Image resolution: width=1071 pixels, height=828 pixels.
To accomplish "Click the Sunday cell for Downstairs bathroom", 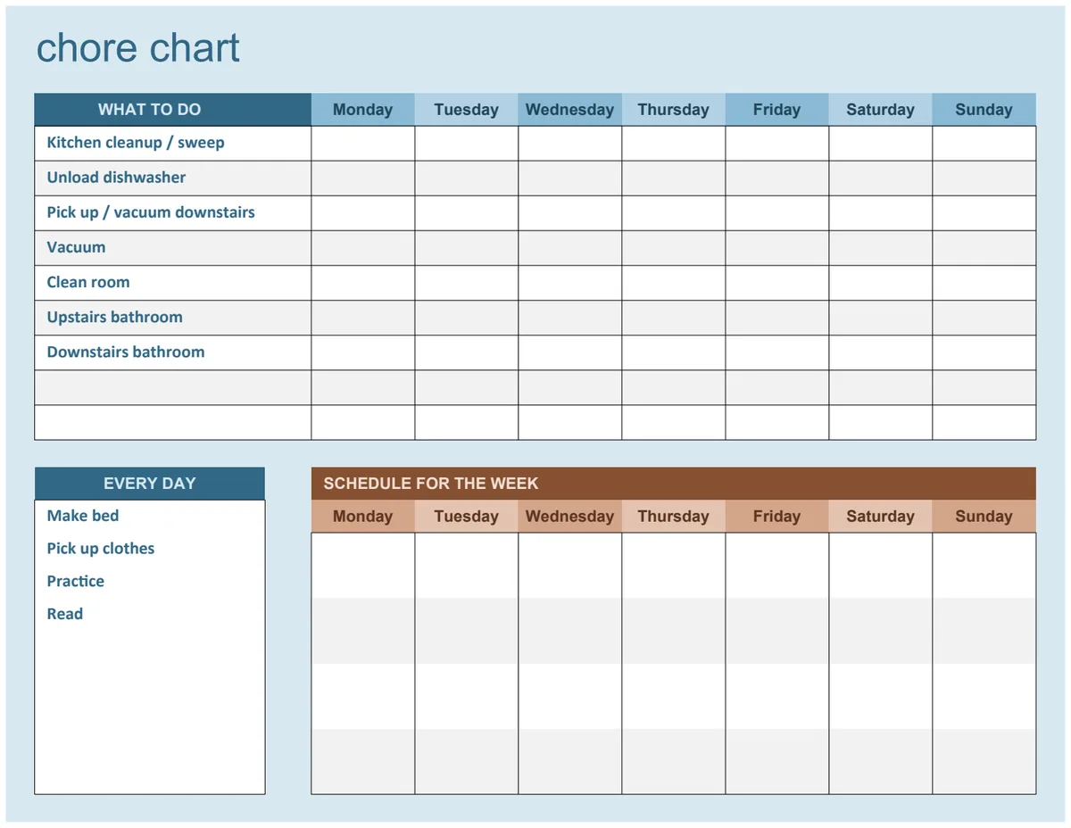I will pos(984,352).
